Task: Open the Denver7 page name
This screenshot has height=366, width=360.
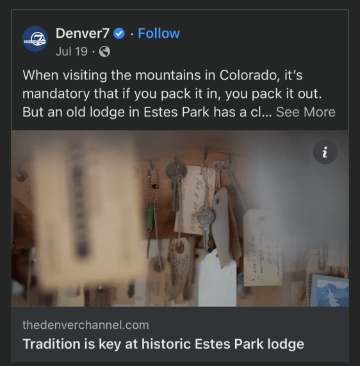Action: pos(83,33)
